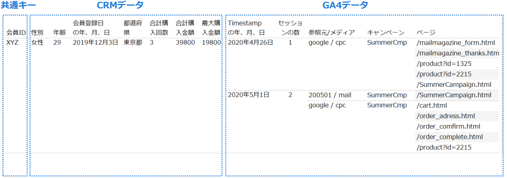Select the 参照元/メディア column header

click(332, 33)
